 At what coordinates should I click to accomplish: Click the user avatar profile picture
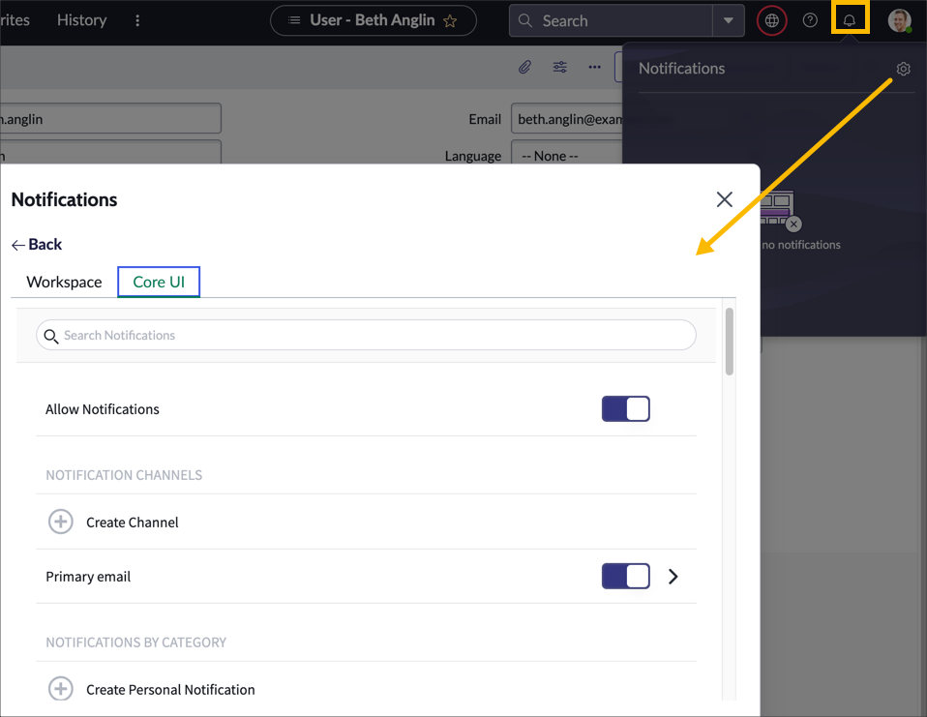point(900,20)
